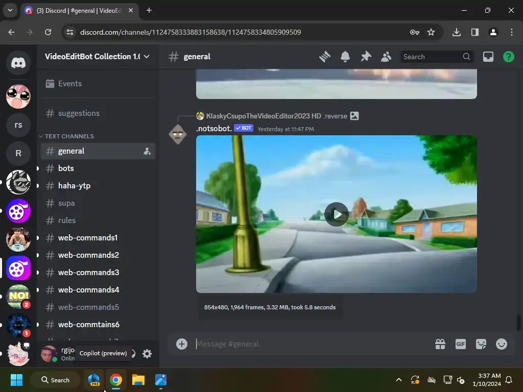The image size is (523, 392).
Task: Switch to the haha-ytp channel
Action: click(x=98, y=186)
